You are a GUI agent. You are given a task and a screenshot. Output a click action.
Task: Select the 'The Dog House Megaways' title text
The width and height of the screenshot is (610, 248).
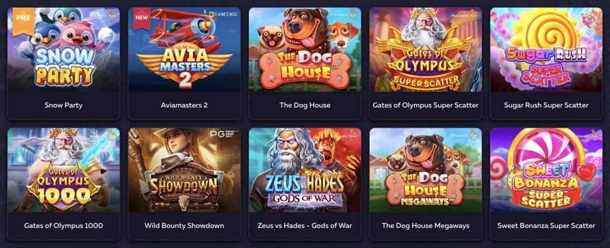(425, 225)
